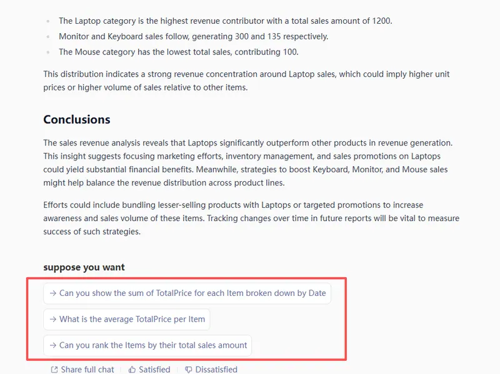
Task: Click the thumbs-down Dissatisfied icon
Action: tap(189, 370)
